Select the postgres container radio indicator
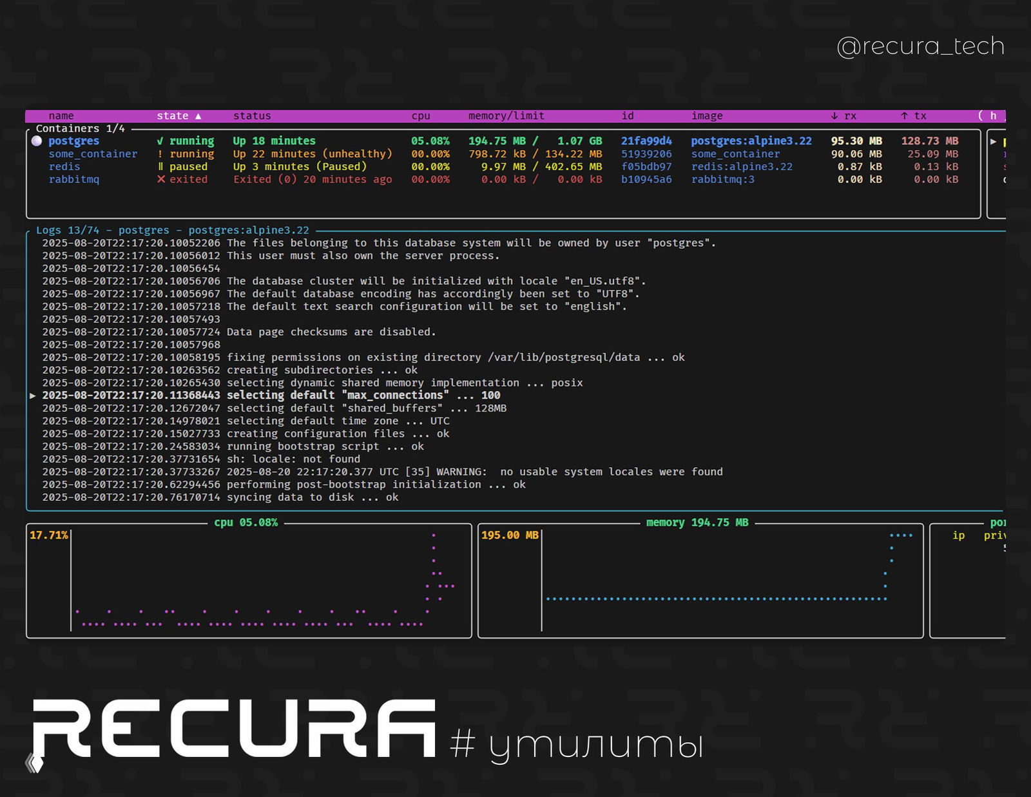 point(37,141)
